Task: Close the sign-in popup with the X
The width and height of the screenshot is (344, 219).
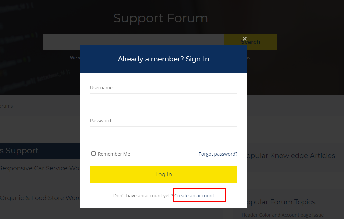Action: [x=245, y=39]
